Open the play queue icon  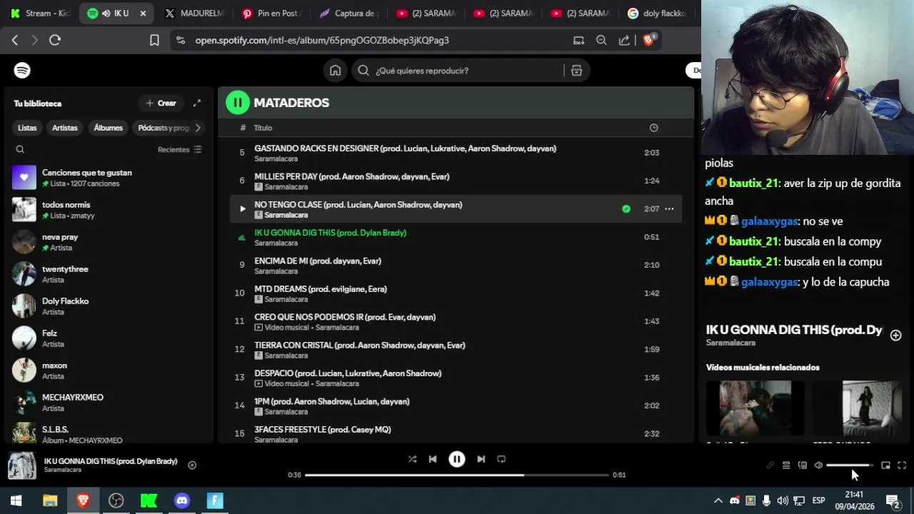click(x=786, y=465)
